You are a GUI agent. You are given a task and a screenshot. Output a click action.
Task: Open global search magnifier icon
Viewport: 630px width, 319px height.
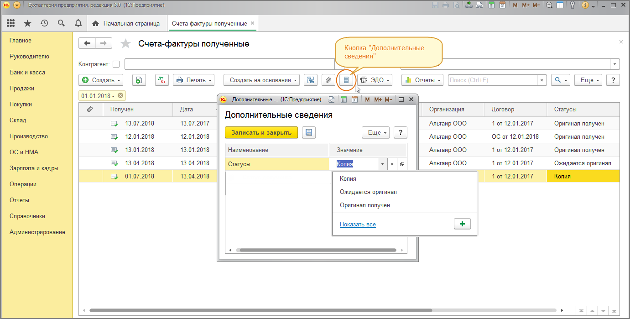click(x=61, y=23)
